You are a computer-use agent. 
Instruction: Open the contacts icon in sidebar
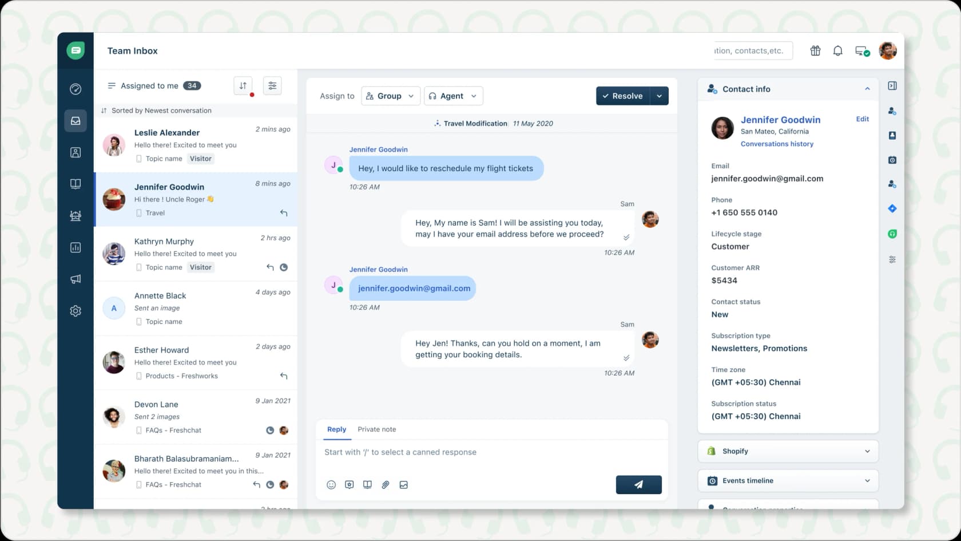[76, 152]
